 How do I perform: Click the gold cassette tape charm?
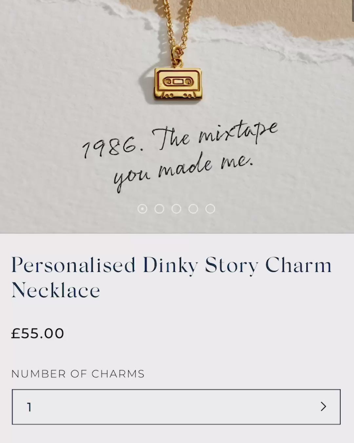tap(178, 84)
